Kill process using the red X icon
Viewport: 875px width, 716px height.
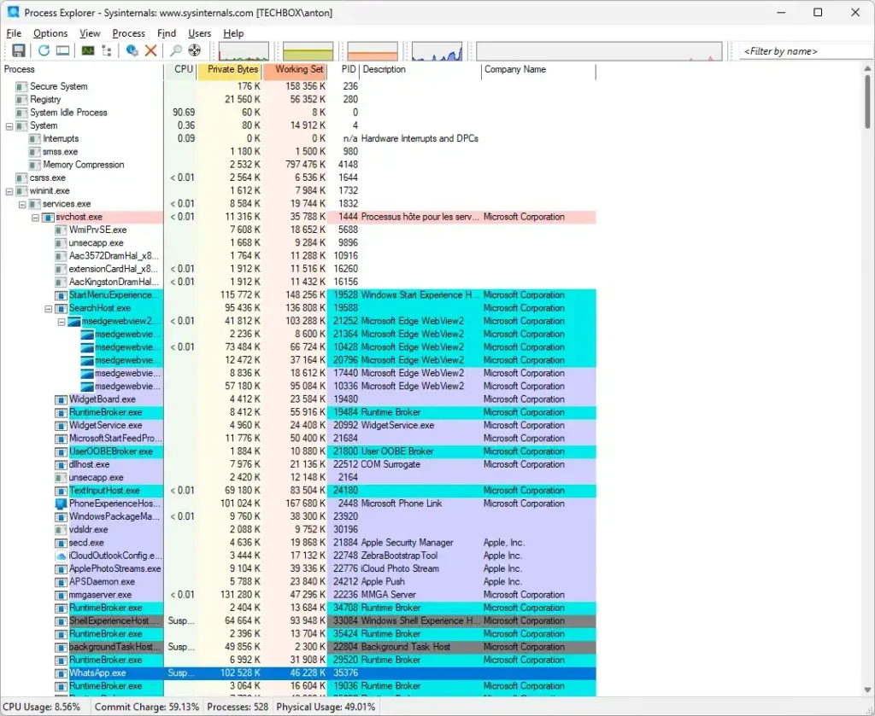[151, 51]
